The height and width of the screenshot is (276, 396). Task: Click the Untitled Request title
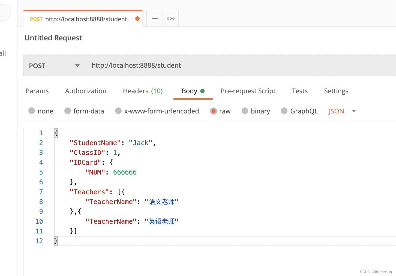(53, 38)
